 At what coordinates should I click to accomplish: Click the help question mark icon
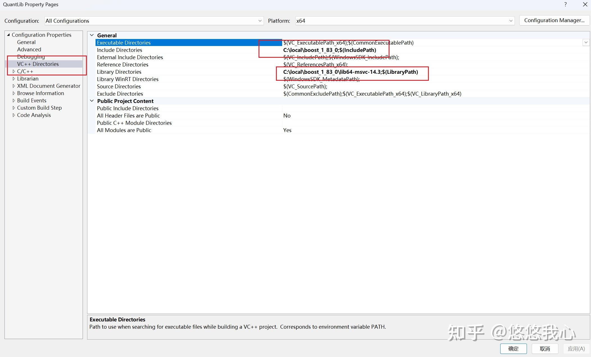(565, 4)
